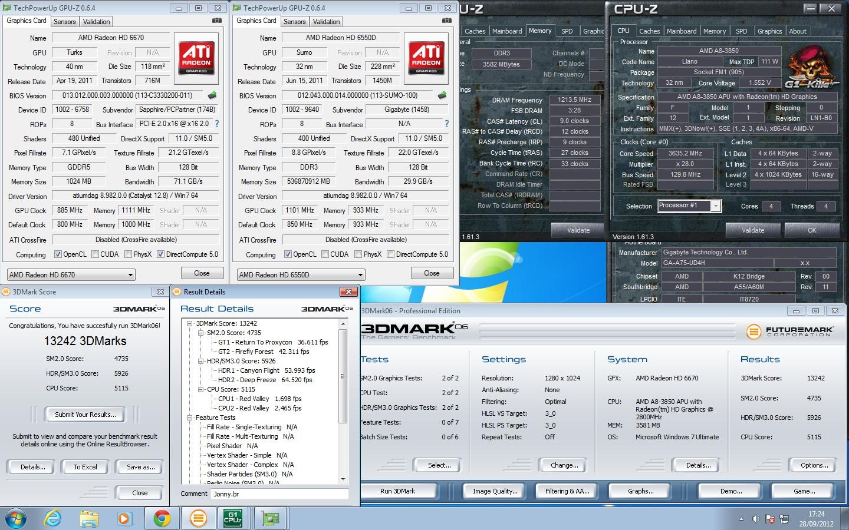Image resolution: width=849 pixels, height=530 pixels.
Task: Click ATI Radeon logo in HD 6550D window
Action: tap(426, 58)
